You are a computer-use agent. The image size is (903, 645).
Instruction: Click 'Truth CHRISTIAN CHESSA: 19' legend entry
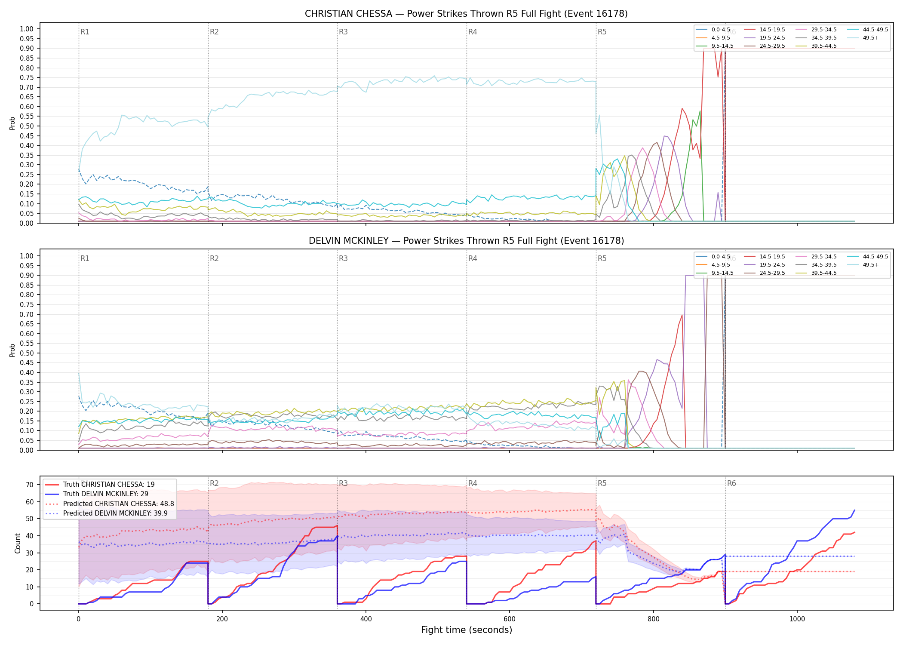click(100, 485)
